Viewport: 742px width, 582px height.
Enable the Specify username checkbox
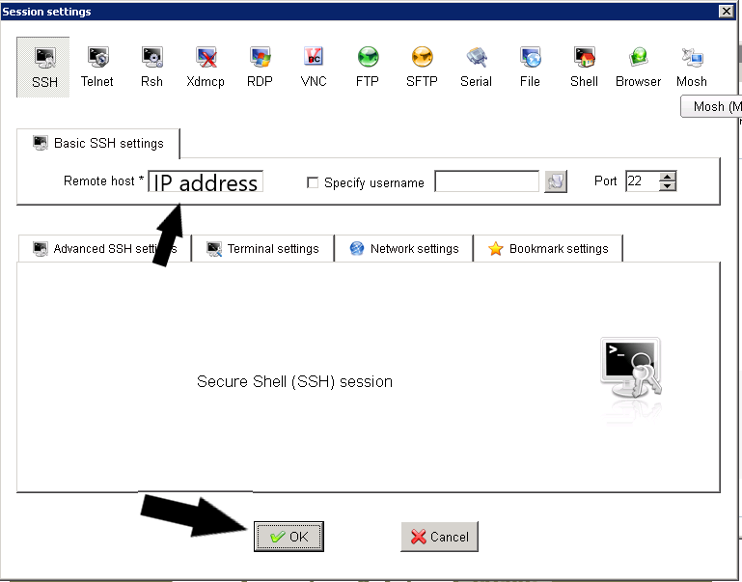[313, 182]
